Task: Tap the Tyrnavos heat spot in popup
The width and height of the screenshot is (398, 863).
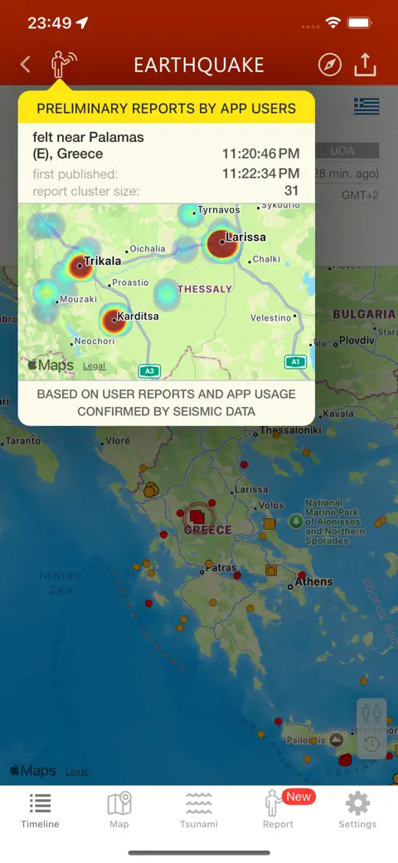Action: pos(190,213)
